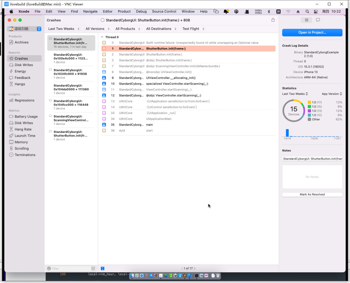The width and height of the screenshot is (350, 283).
Task: Click Mark As Resolved
Action: click(312, 195)
